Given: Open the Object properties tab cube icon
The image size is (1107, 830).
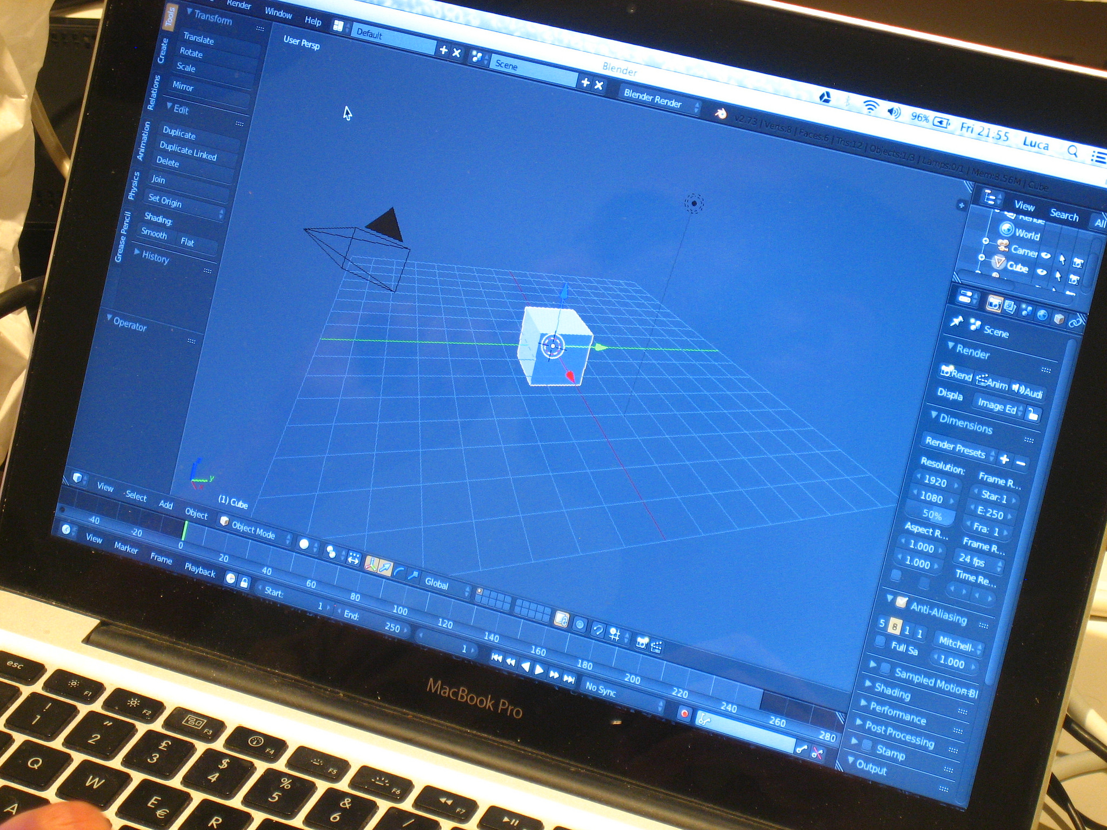Looking at the screenshot, I should point(1059,318).
